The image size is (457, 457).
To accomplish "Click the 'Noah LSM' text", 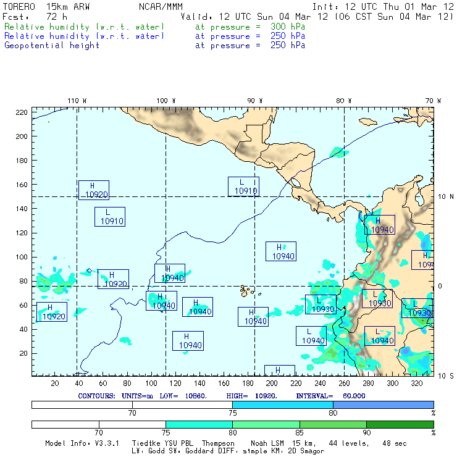I will pos(267,443).
